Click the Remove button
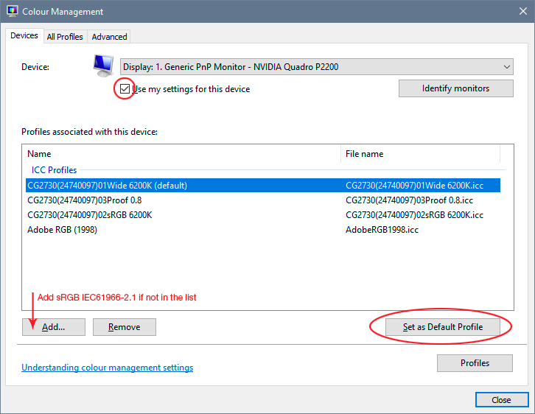 pyautogui.click(x=125, y=327)
